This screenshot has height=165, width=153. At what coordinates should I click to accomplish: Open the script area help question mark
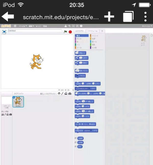151,35
